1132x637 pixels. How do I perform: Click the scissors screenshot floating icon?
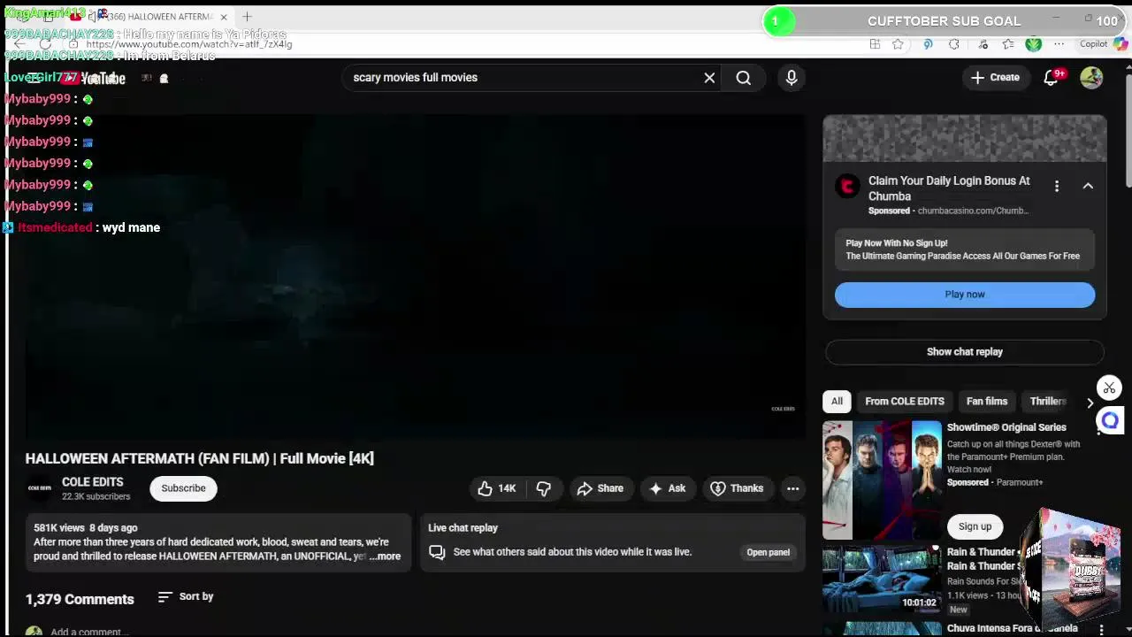point(1109,388)
